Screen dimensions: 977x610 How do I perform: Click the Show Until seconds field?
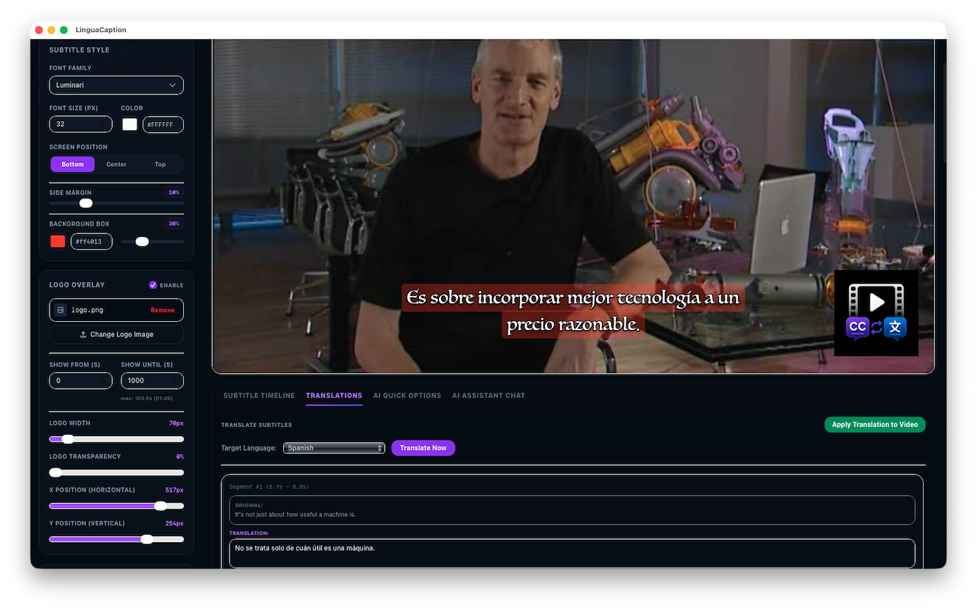coord(152,380)
